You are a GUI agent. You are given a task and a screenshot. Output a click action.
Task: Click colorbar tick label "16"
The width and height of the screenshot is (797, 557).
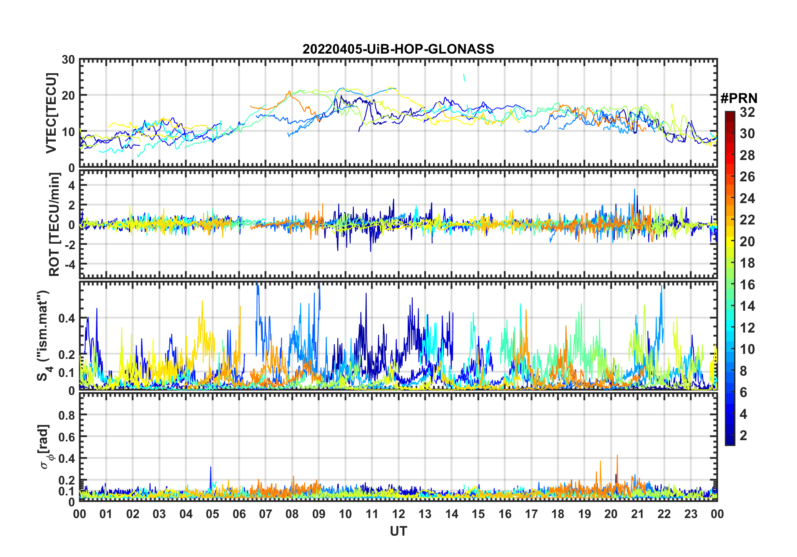747,285
